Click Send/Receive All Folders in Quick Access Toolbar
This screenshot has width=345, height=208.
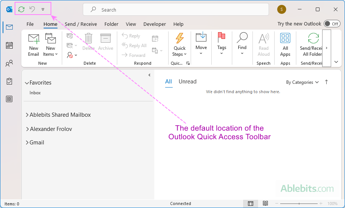(x=21, y=9)
